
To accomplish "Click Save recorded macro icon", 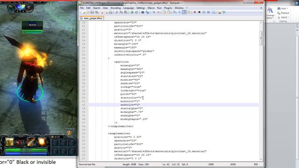I will [x=214, y=13].
